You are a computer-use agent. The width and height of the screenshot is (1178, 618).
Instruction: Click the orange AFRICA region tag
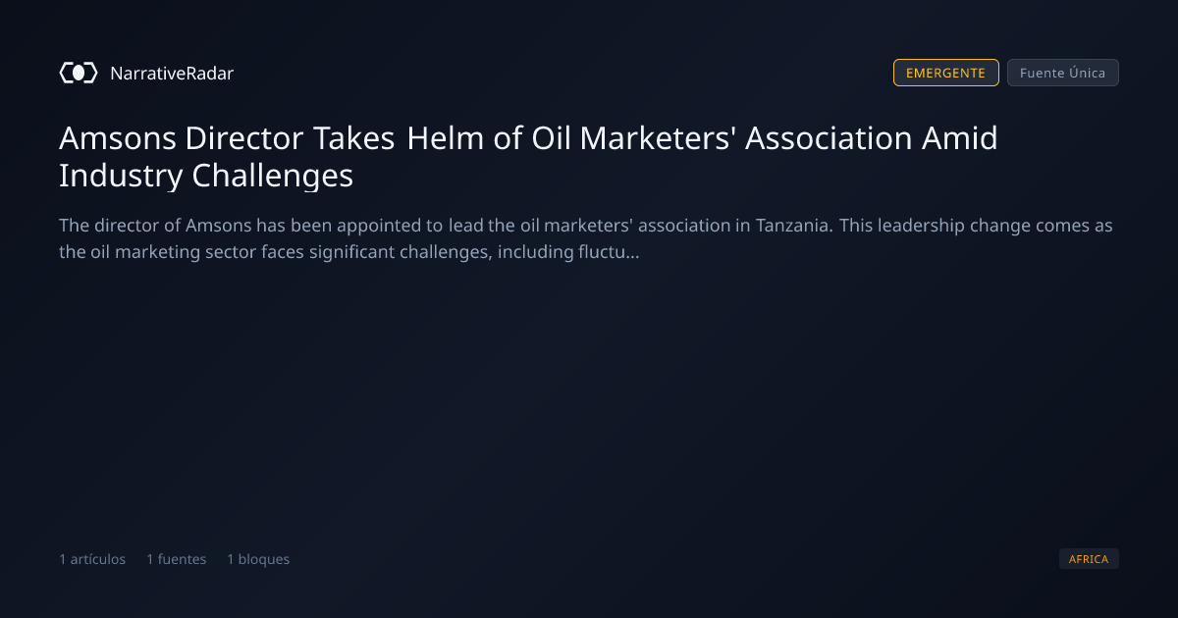1089,559
